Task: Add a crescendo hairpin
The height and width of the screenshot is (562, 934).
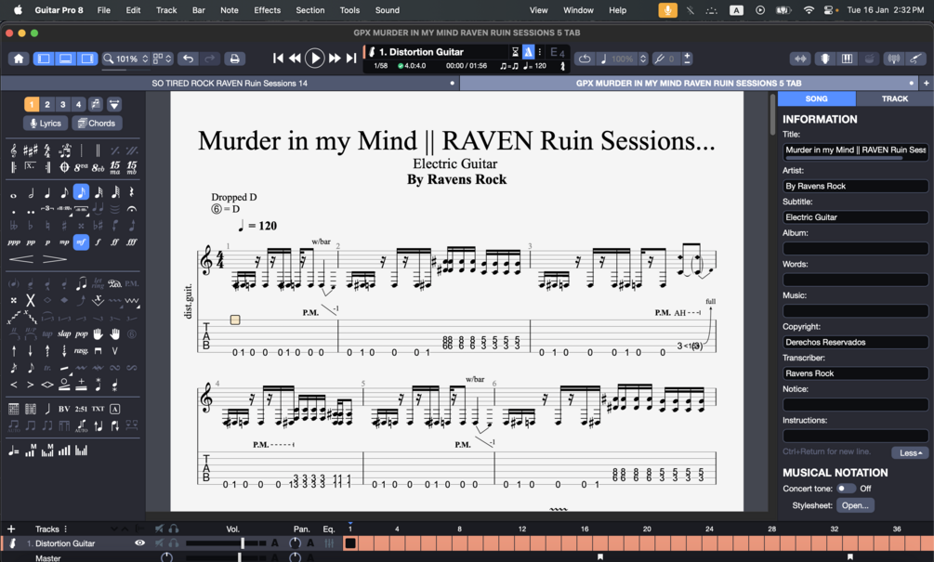Action: click(20, 259)
